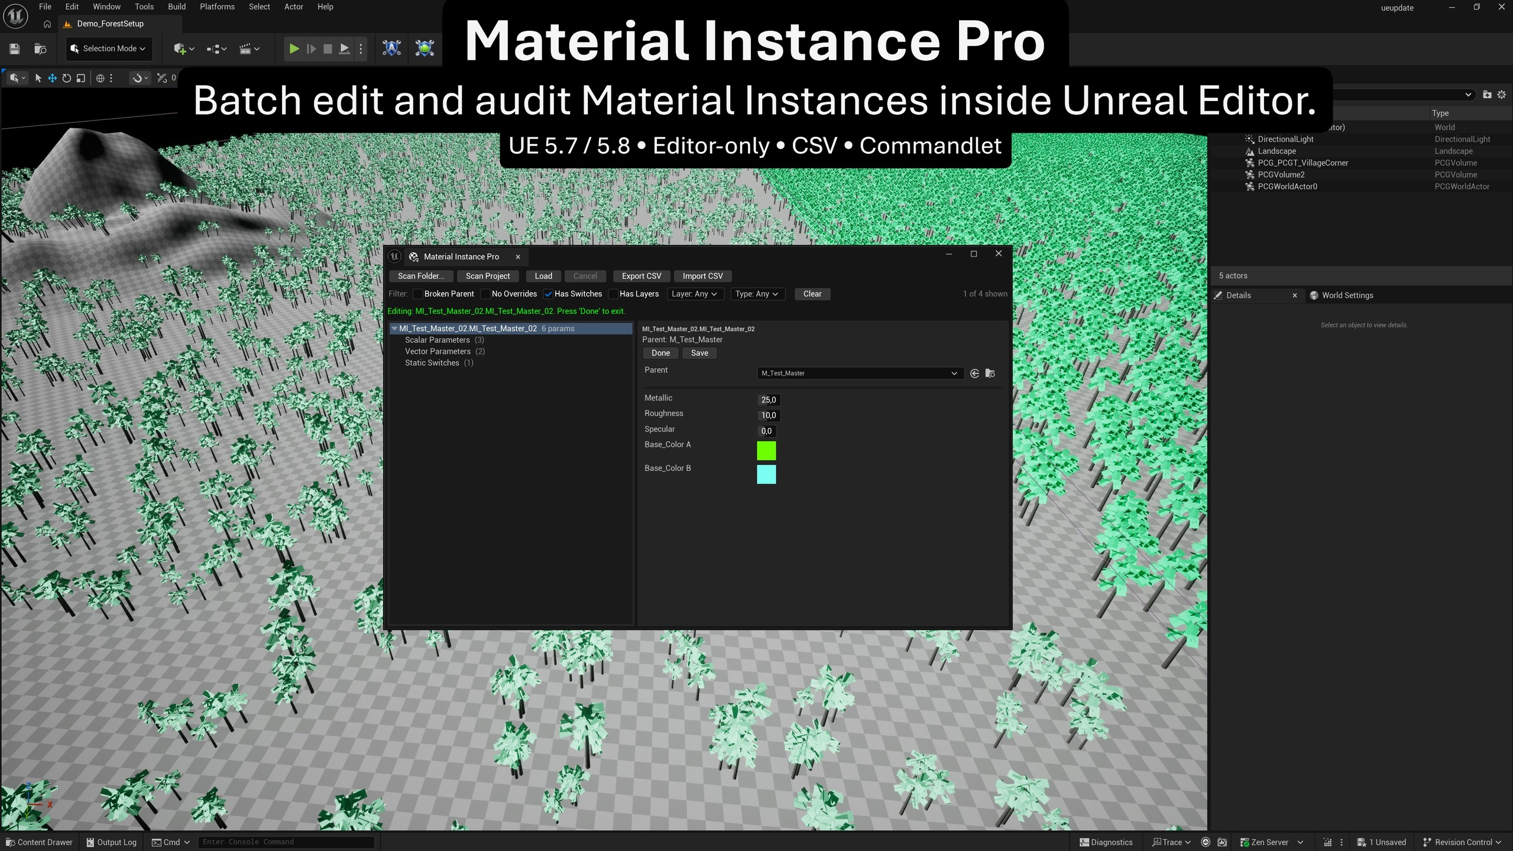
Task: Open the Diagnostics status bar item
Action: click(1106, 842)
